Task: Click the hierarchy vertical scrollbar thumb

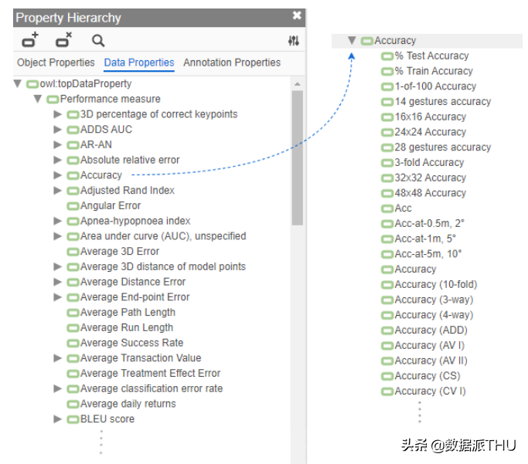Action: pyautogui.click(x=297, y=154)
